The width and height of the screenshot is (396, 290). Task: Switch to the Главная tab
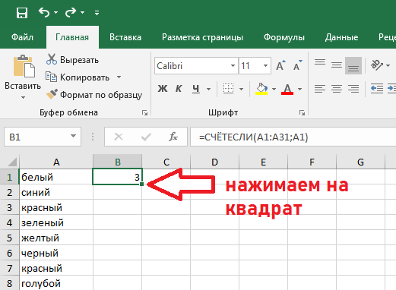[x=72, y=37]
